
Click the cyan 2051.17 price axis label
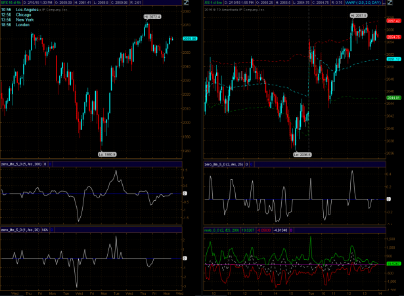pos(393,59)
